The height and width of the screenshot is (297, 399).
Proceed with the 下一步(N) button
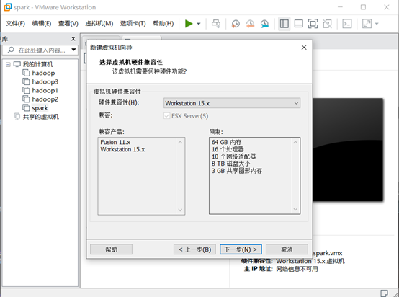(241, 249)
